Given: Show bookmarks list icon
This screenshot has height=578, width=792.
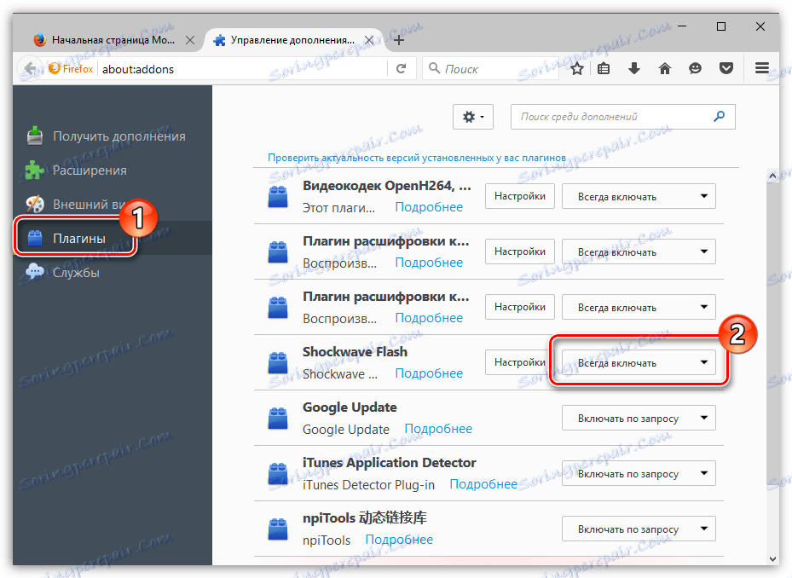Looking at the screenshot, I should tap(604, 68).
